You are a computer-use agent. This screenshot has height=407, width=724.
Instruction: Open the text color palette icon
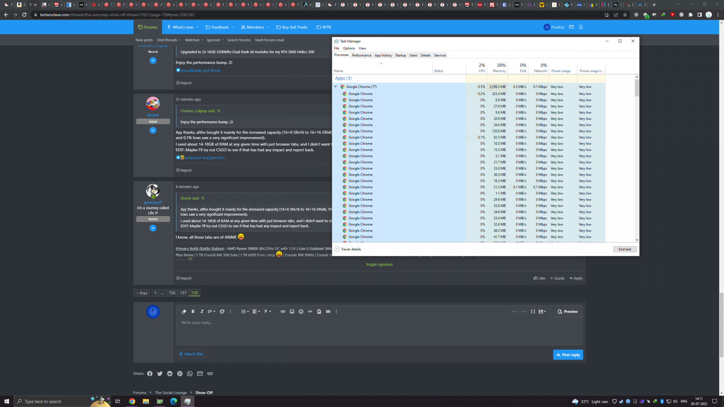222,312
